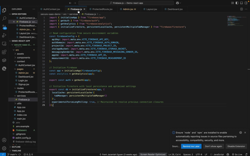Image resolution: width=250 pixels, height=156 pixels.
Task: Toggle the primary side bar
Action: tap(237, 3)
